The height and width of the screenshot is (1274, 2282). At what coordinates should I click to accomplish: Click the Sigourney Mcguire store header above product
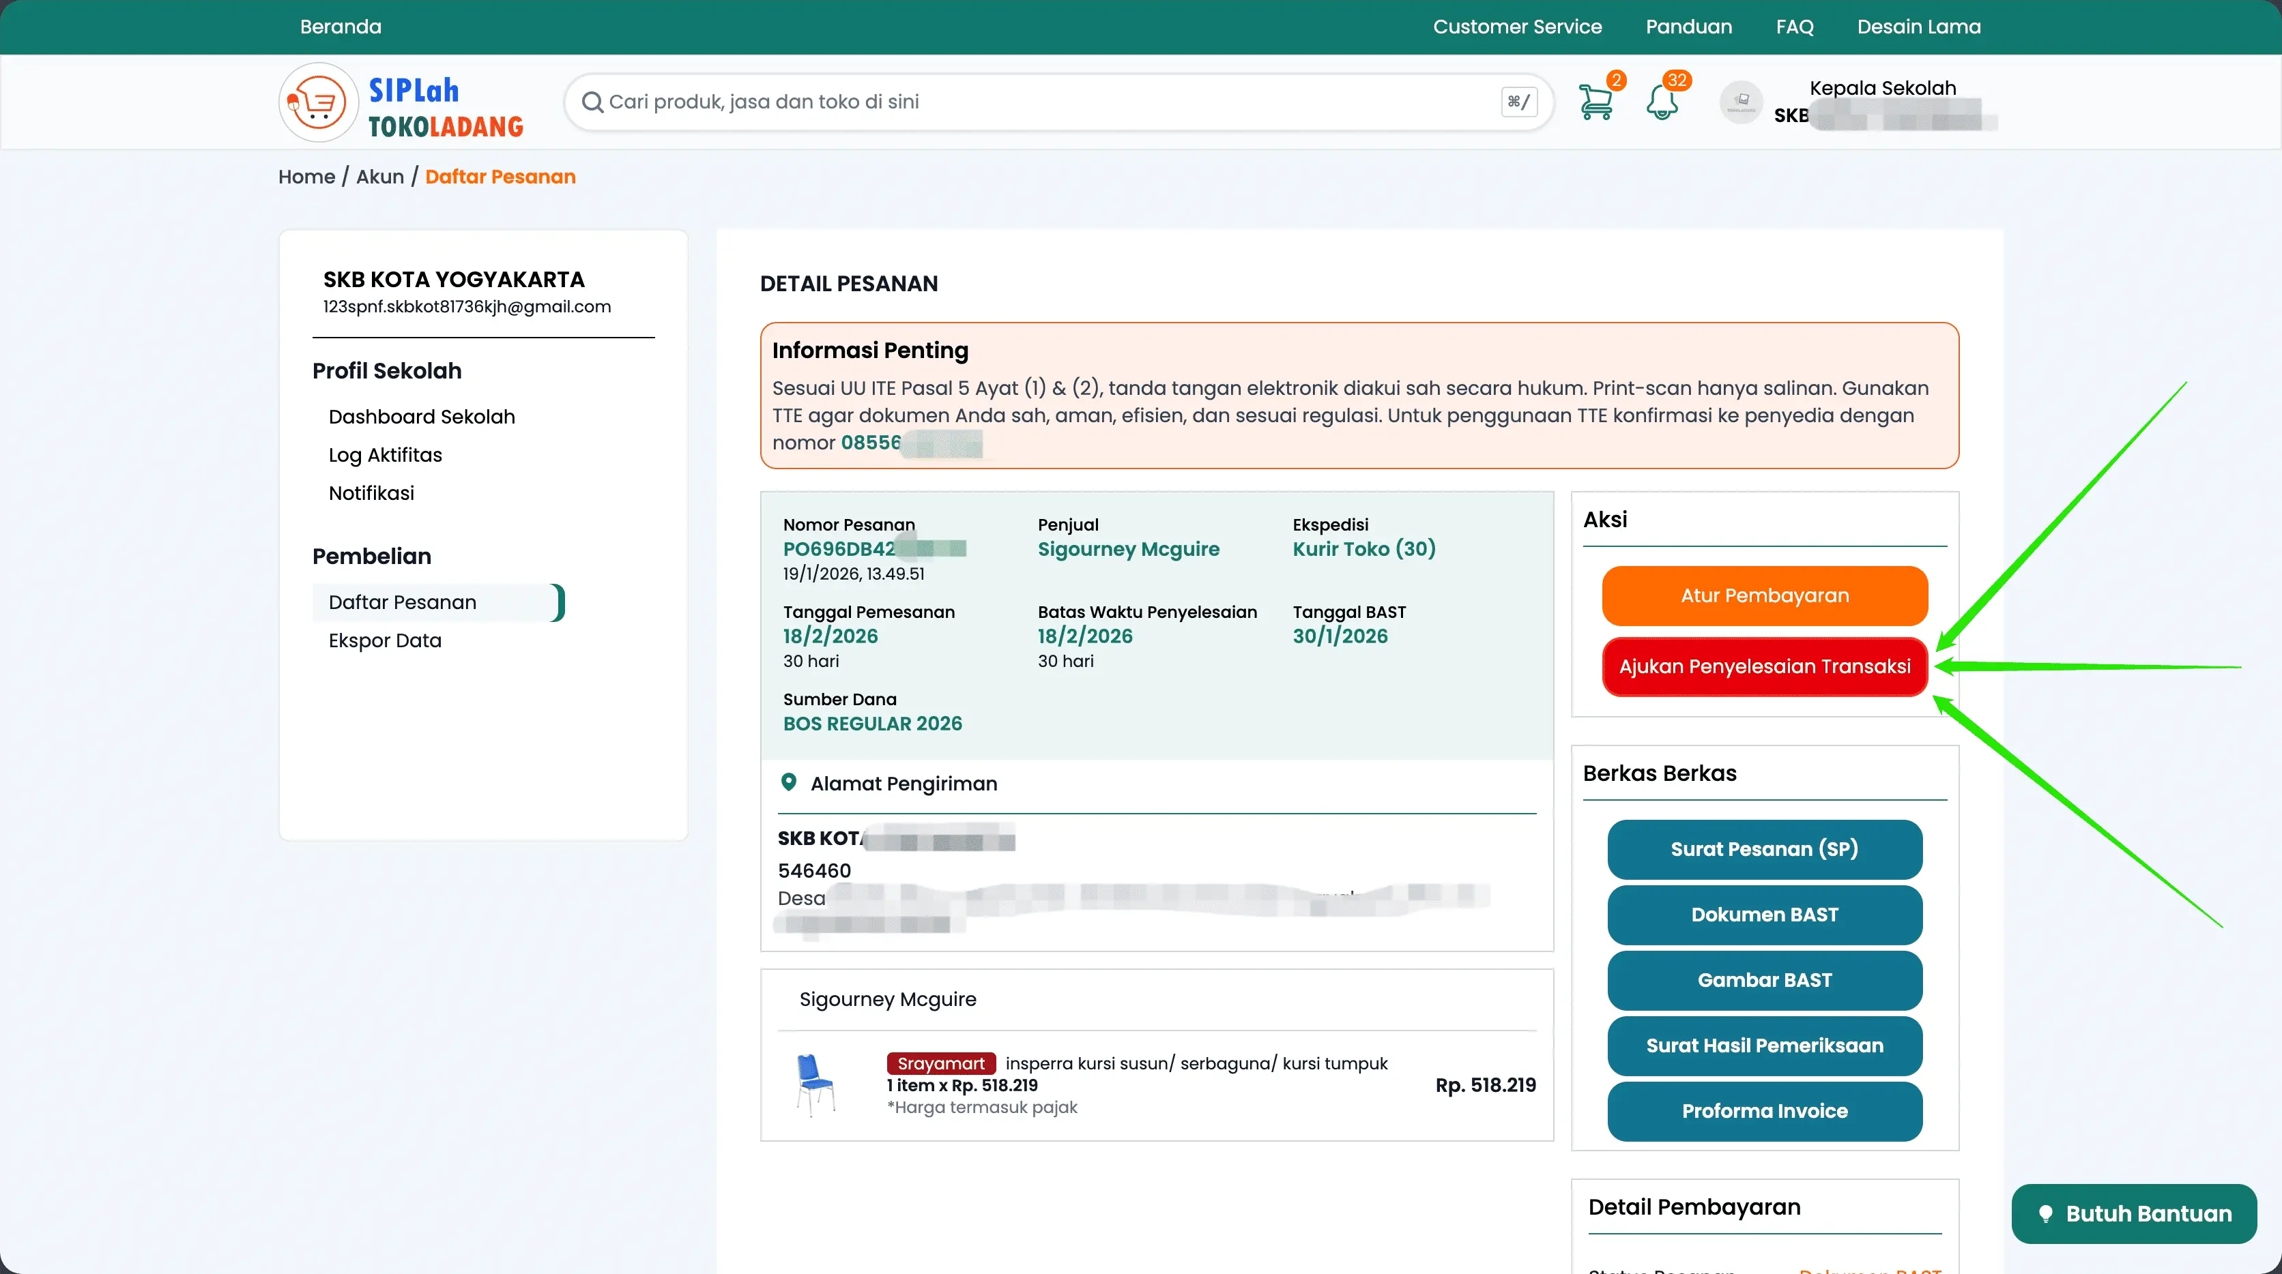tap(888, 998)
